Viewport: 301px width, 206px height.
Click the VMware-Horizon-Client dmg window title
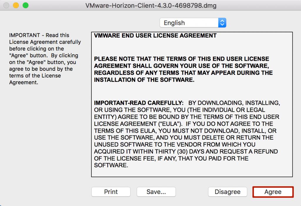[x=150, y=5]
